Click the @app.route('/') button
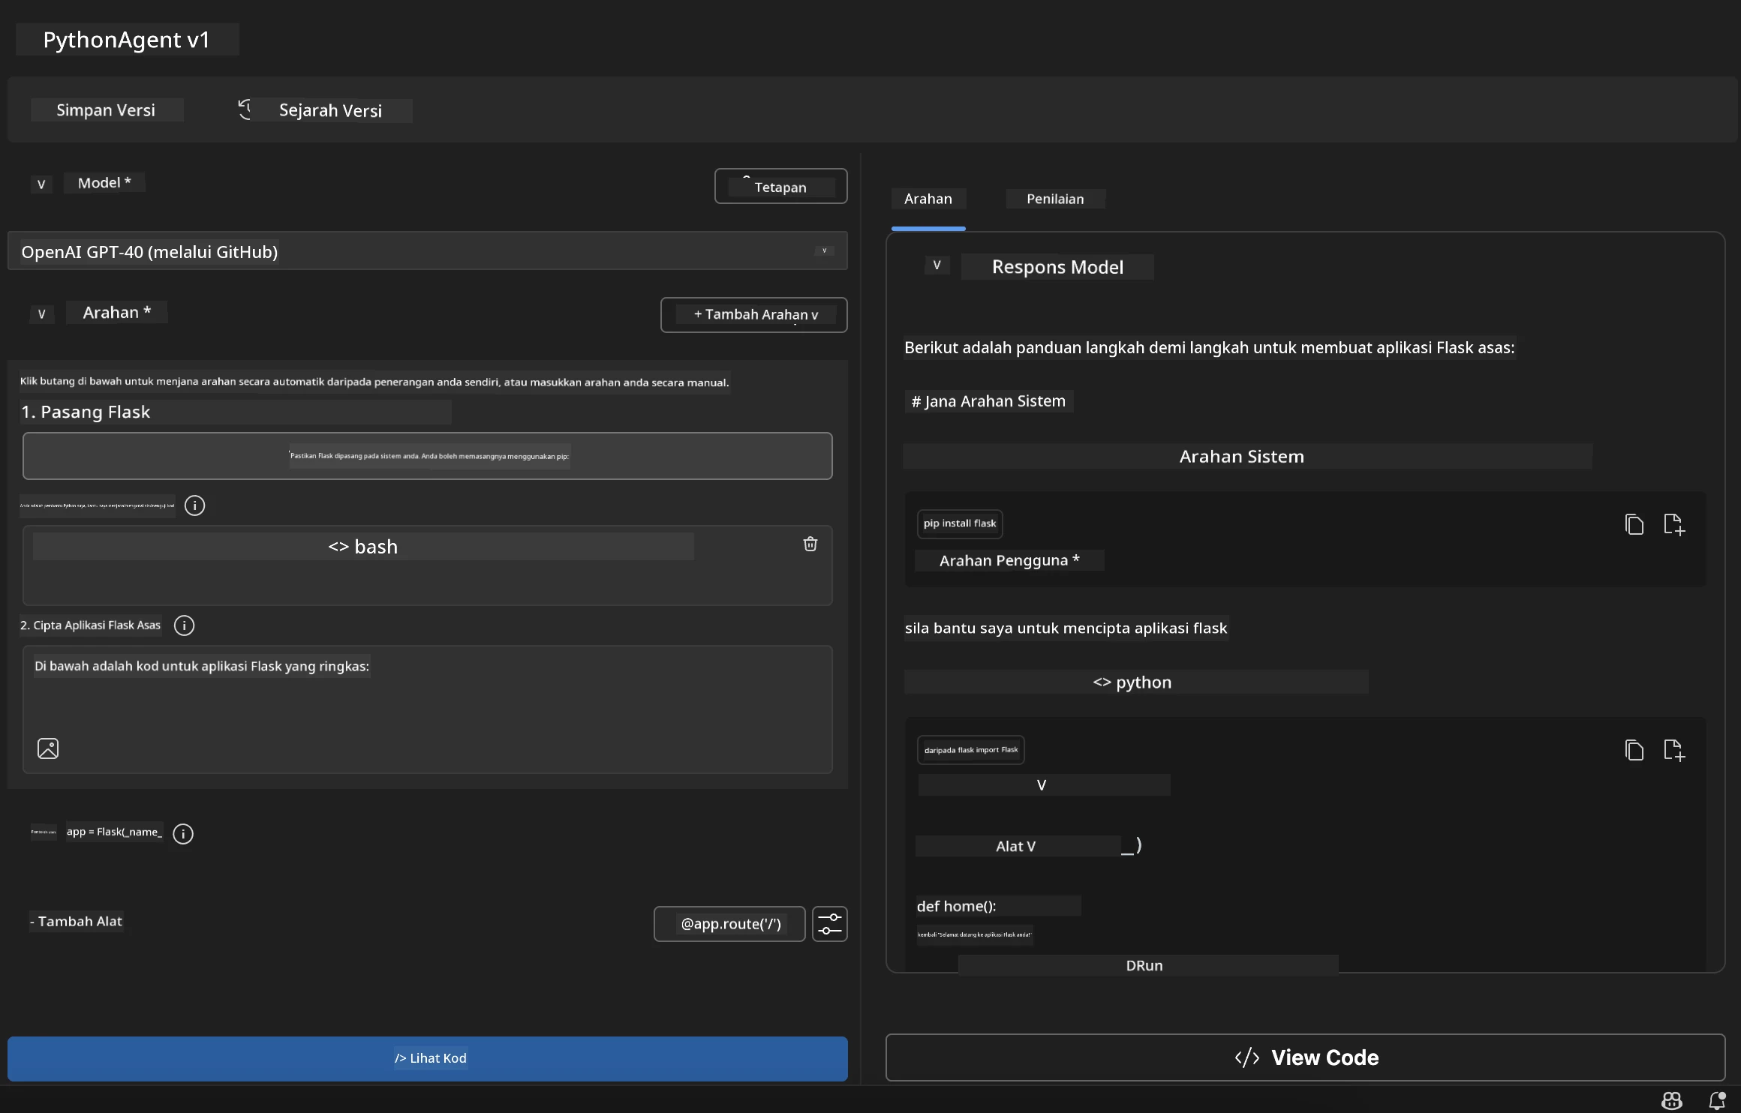 coord(729,924)
